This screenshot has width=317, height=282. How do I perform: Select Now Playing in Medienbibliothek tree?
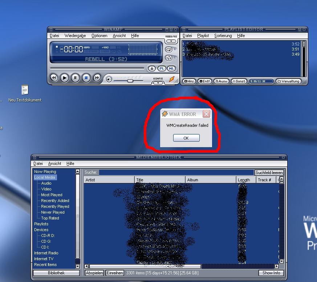(45, 172)
